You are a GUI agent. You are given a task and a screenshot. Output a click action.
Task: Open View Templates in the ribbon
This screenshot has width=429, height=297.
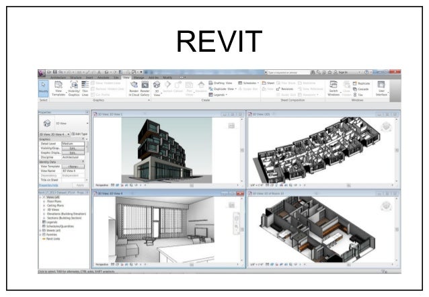[58, 89]
